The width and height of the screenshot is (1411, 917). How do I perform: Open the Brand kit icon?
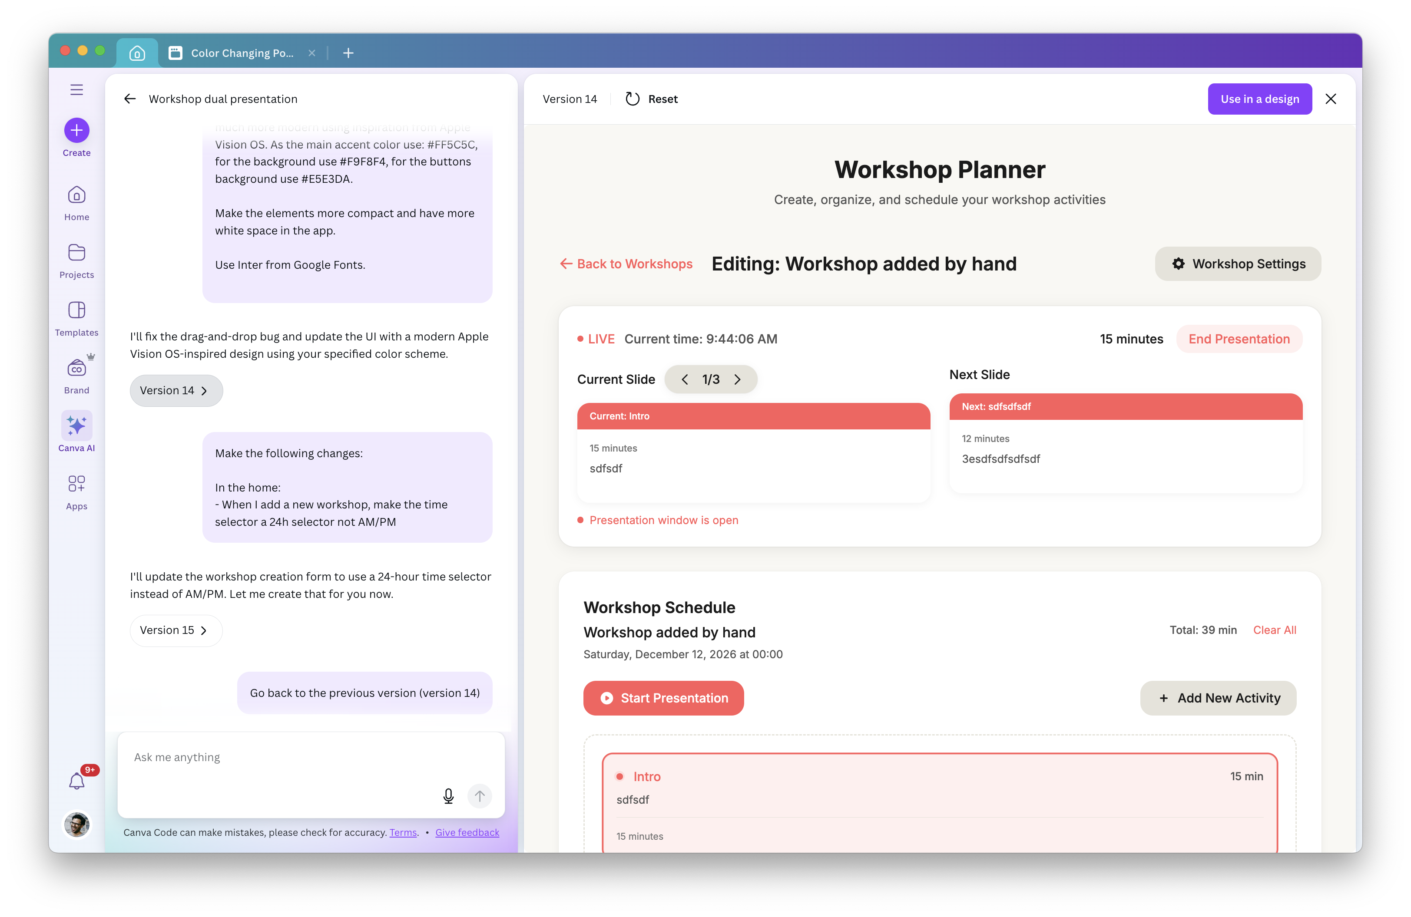pos(76,369)
